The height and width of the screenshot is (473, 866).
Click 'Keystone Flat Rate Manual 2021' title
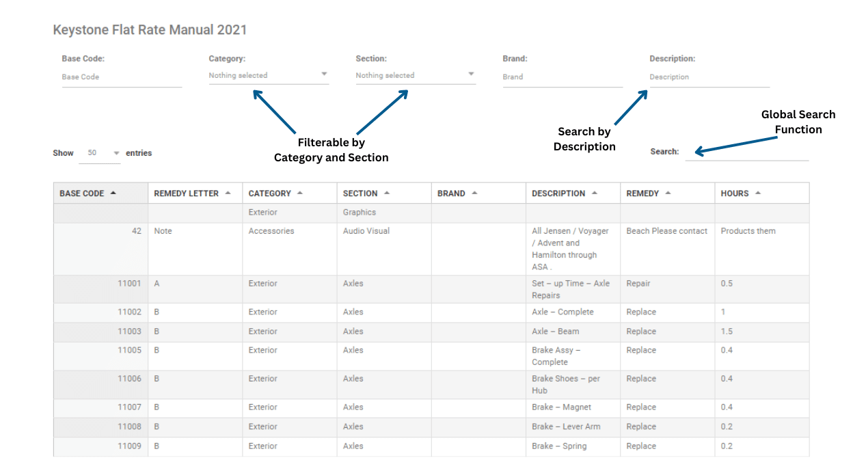(150, 30)
